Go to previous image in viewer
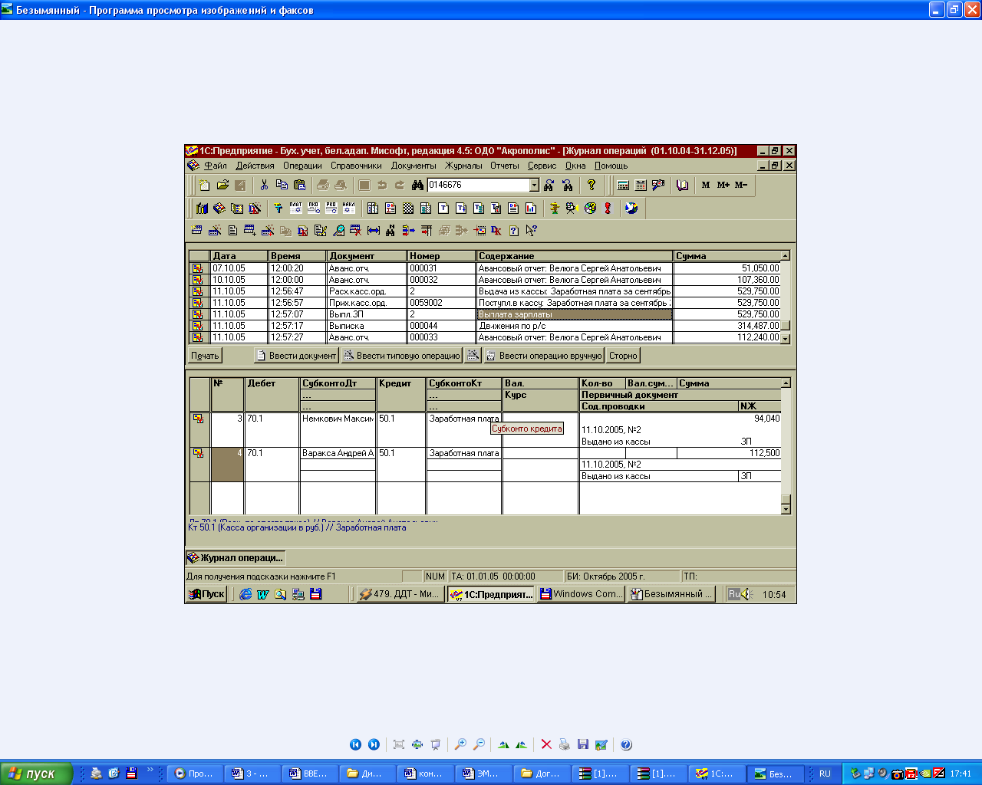This screenshot has width=982, height=785. [355, 744]
